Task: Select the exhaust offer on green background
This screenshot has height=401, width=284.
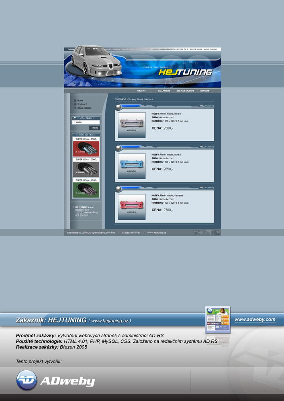Action: [86, 190]
